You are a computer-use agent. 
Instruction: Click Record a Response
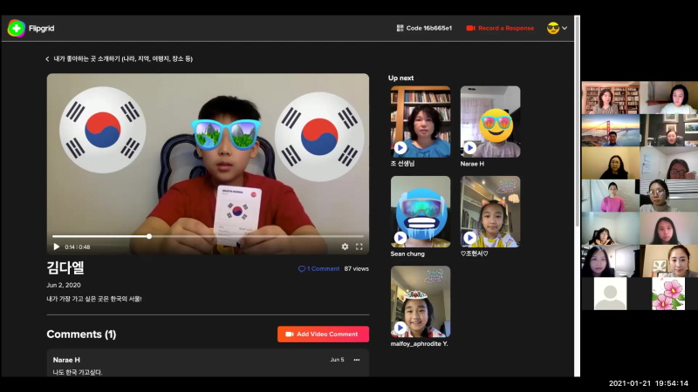[500, 28]
